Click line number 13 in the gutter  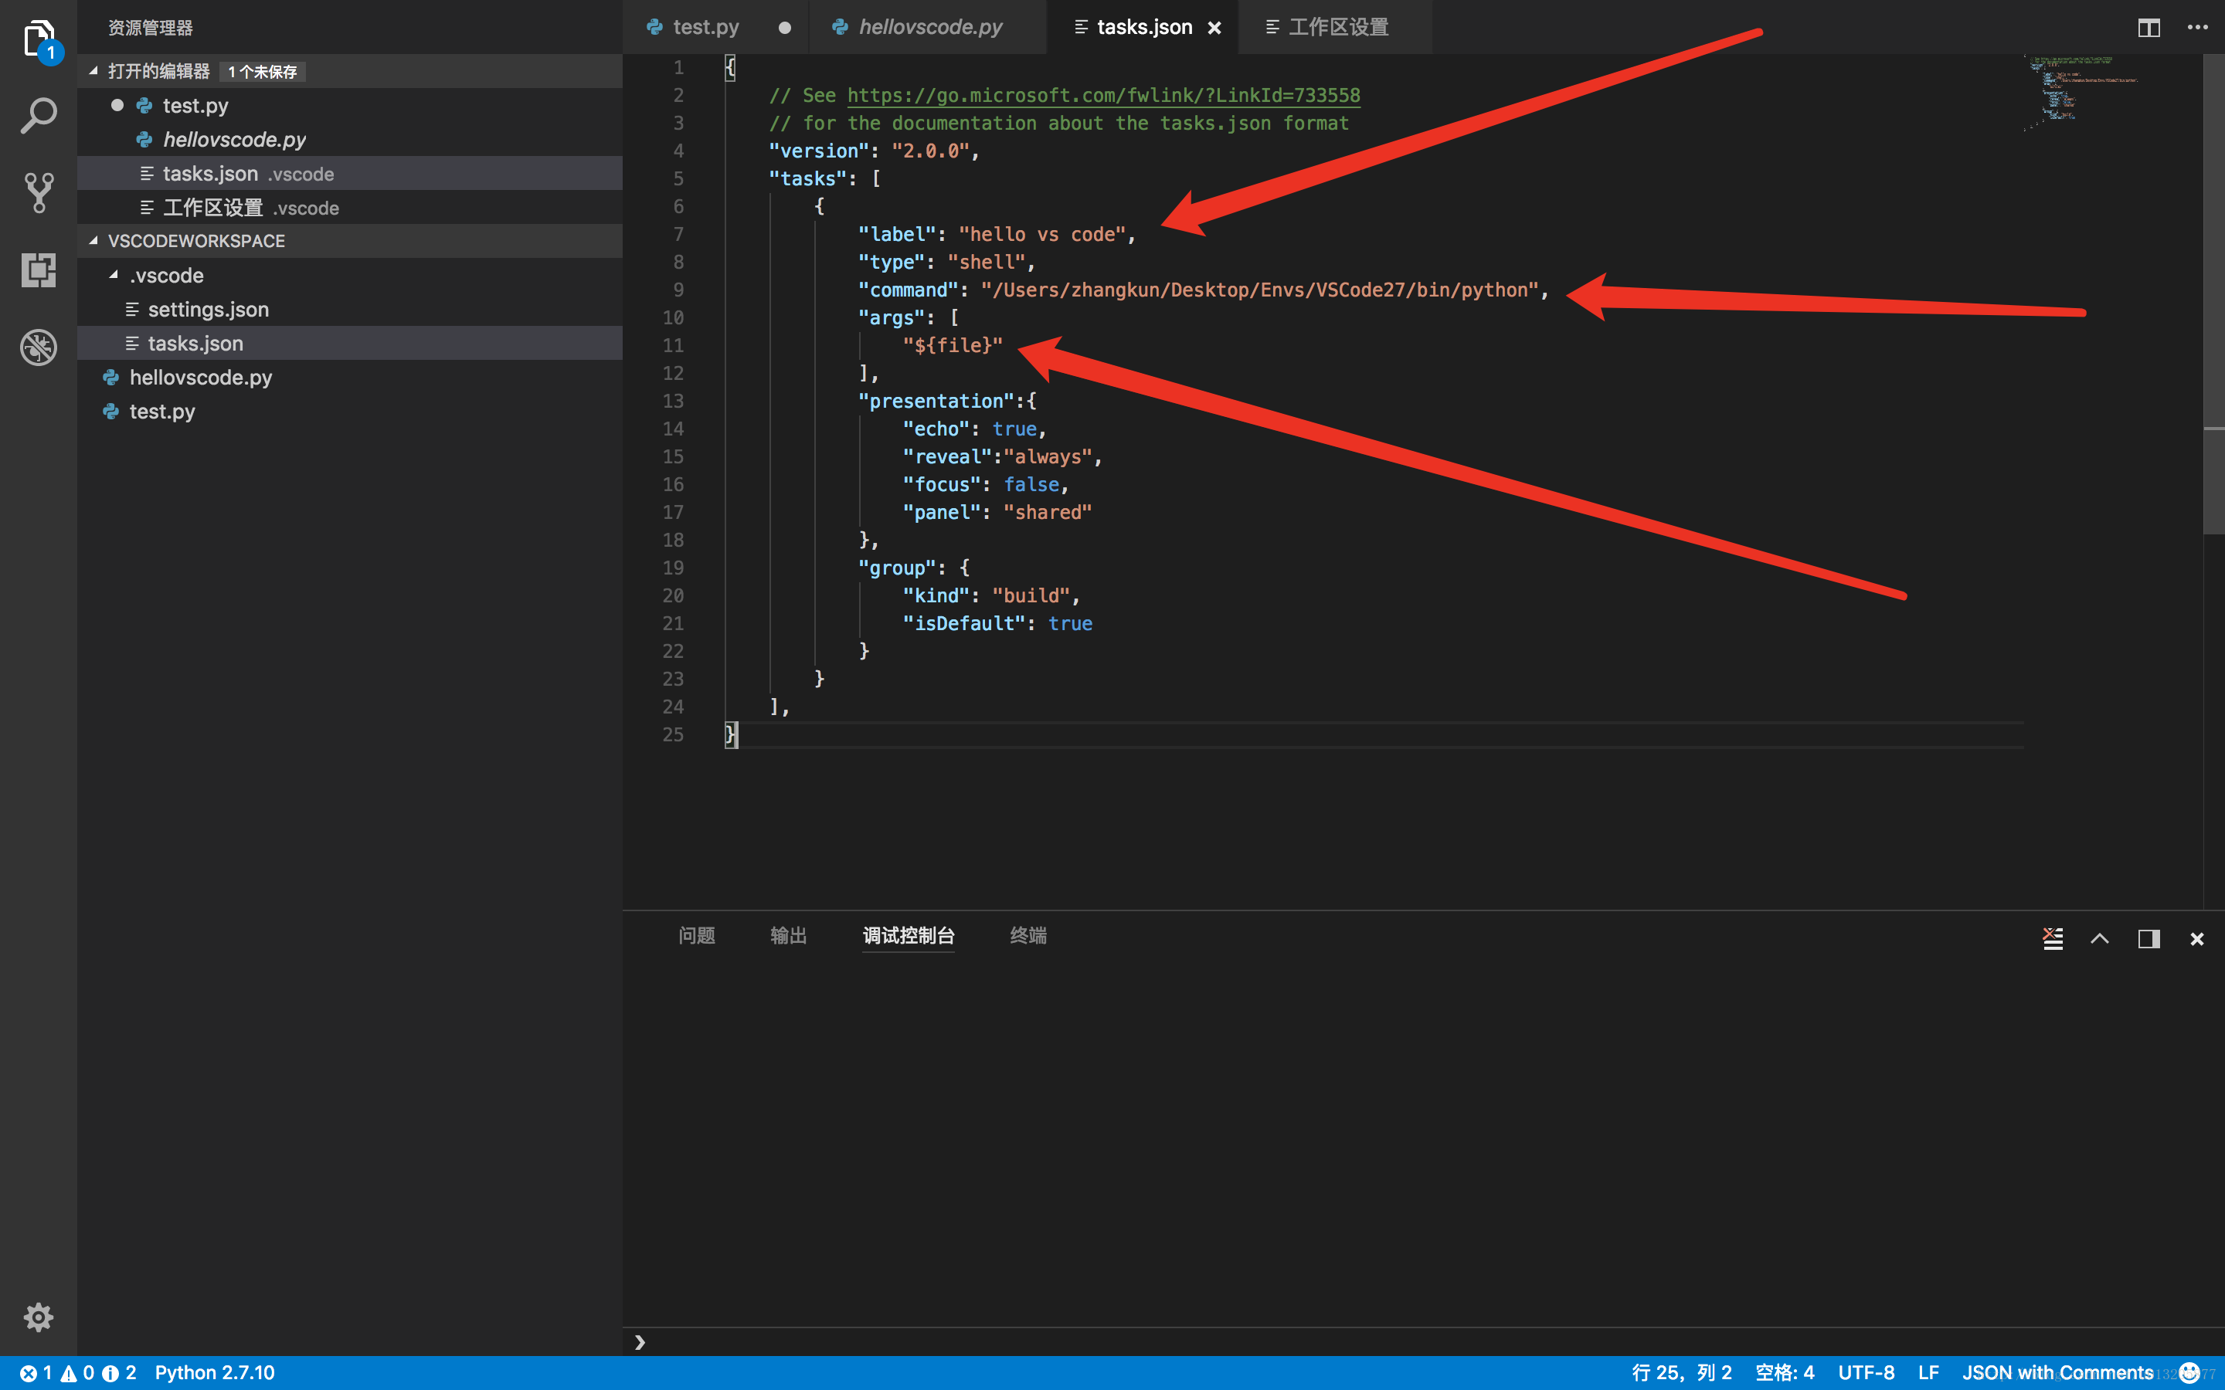tap(673, 401)
